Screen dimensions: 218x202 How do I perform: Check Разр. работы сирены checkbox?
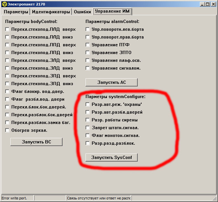(x=87, y=120)
